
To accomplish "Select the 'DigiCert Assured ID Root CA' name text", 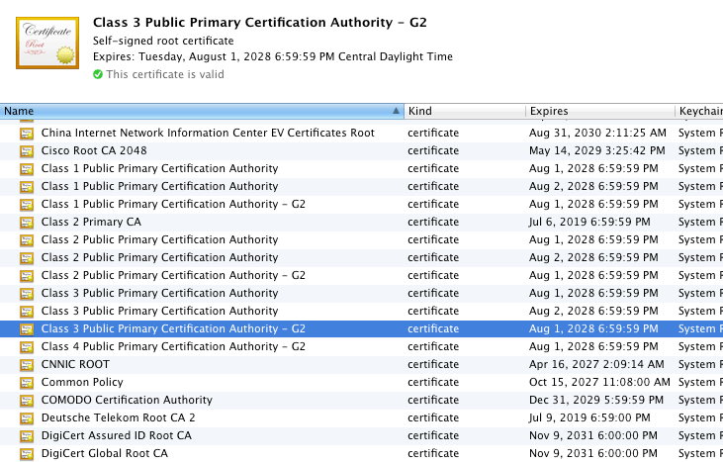I will pos(116,435).
